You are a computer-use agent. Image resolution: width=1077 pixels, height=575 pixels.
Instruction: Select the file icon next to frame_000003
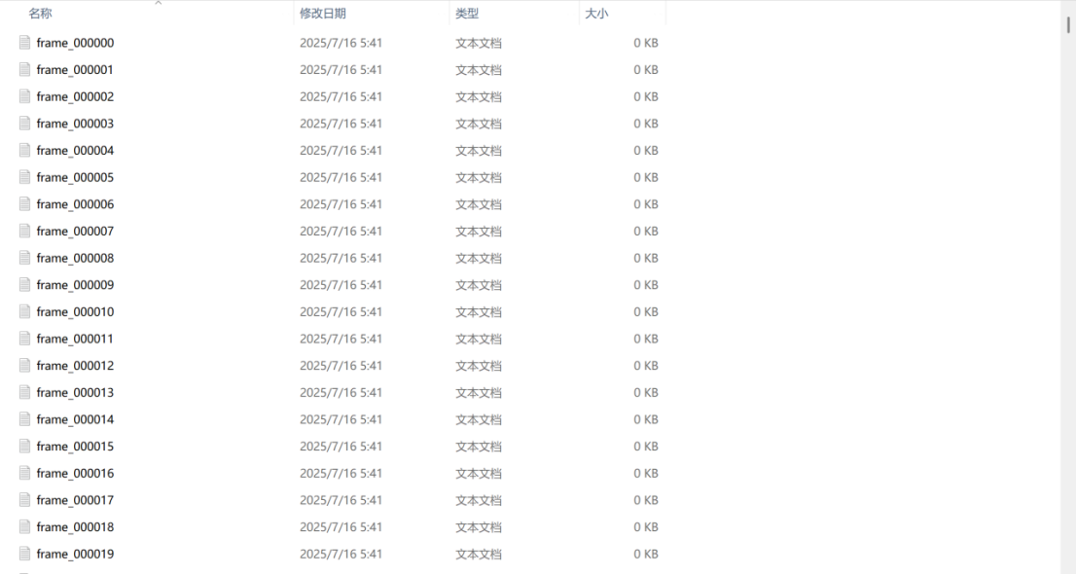[x=24, y=124]
